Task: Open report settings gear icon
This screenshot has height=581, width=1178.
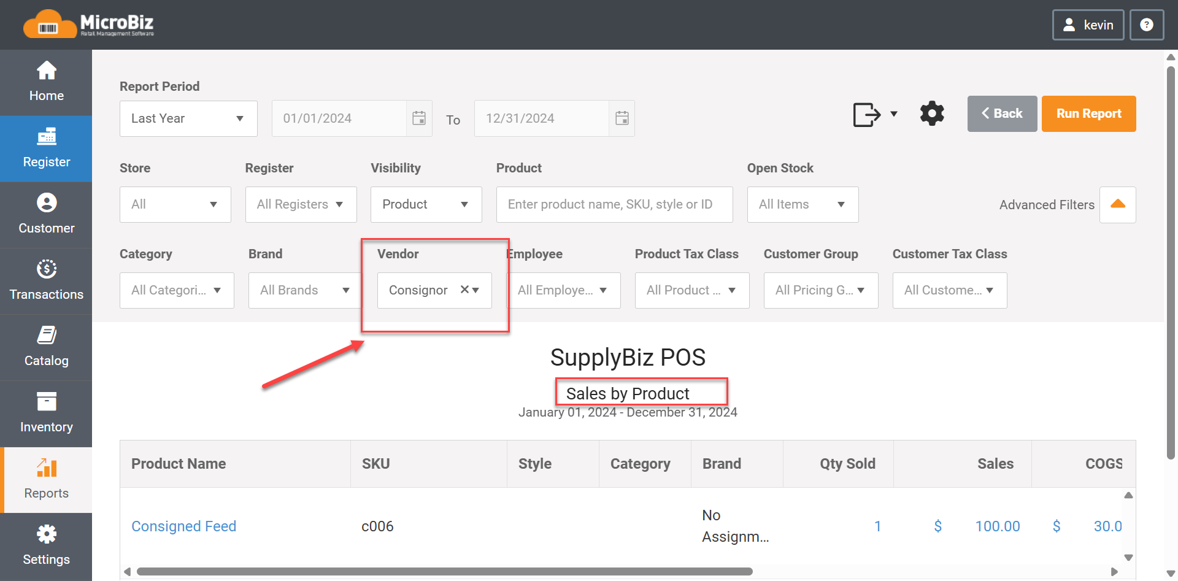Action: 932,114
